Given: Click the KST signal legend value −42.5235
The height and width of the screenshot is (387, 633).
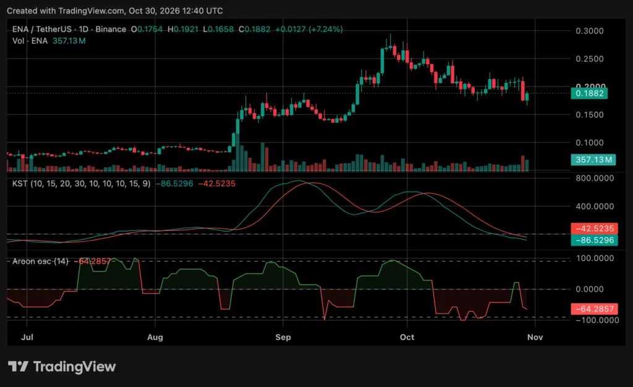Looking at the screenshot, I should point(217,183).
